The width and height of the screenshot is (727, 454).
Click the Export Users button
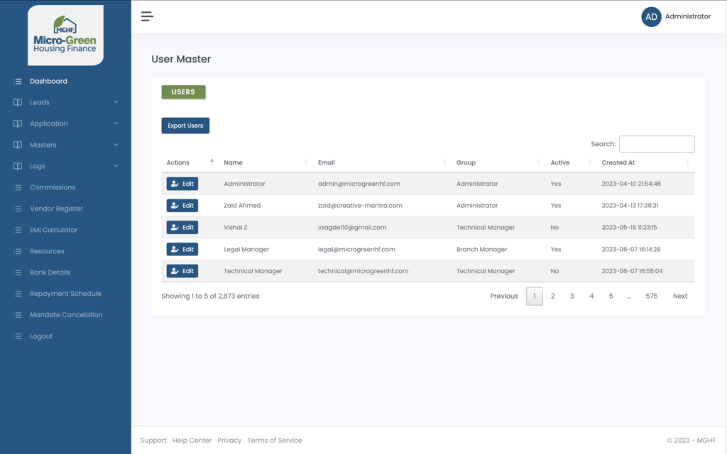tap(185, 126)
